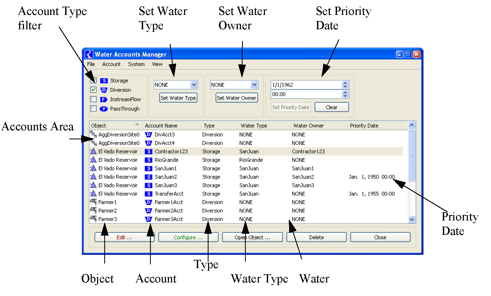
Task: Open the water type NONE dropdown
Action: pyautogui.click(x=194, y=85)
